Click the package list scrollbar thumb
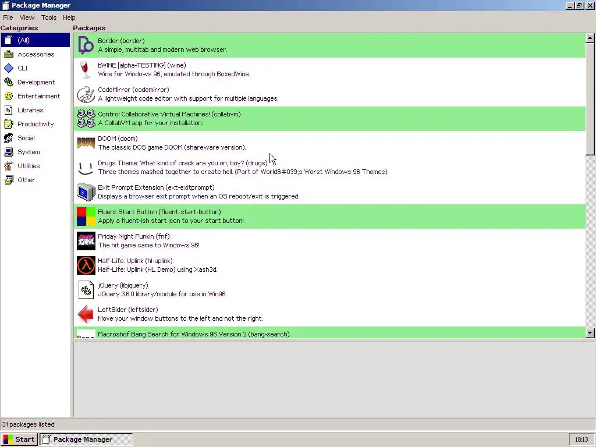Viewport: 596px width, 447px height. click(x=590, y=99)
